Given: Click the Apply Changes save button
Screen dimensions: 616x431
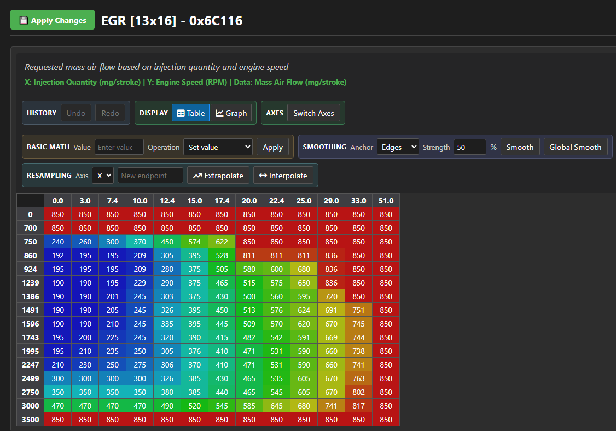Looking at the screenshot, I should 53,20.
